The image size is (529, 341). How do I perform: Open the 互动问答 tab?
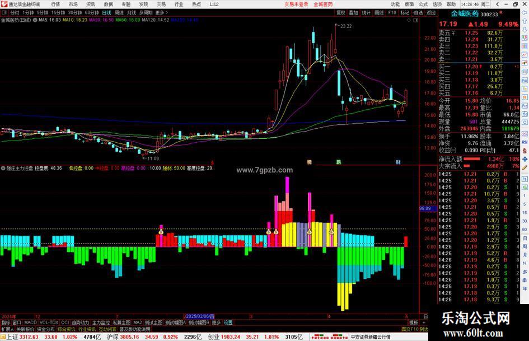coord(107,329)
